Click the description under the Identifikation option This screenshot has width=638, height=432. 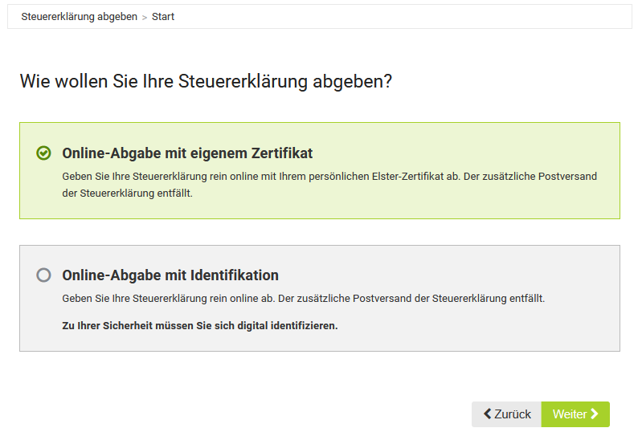(303, 298)
